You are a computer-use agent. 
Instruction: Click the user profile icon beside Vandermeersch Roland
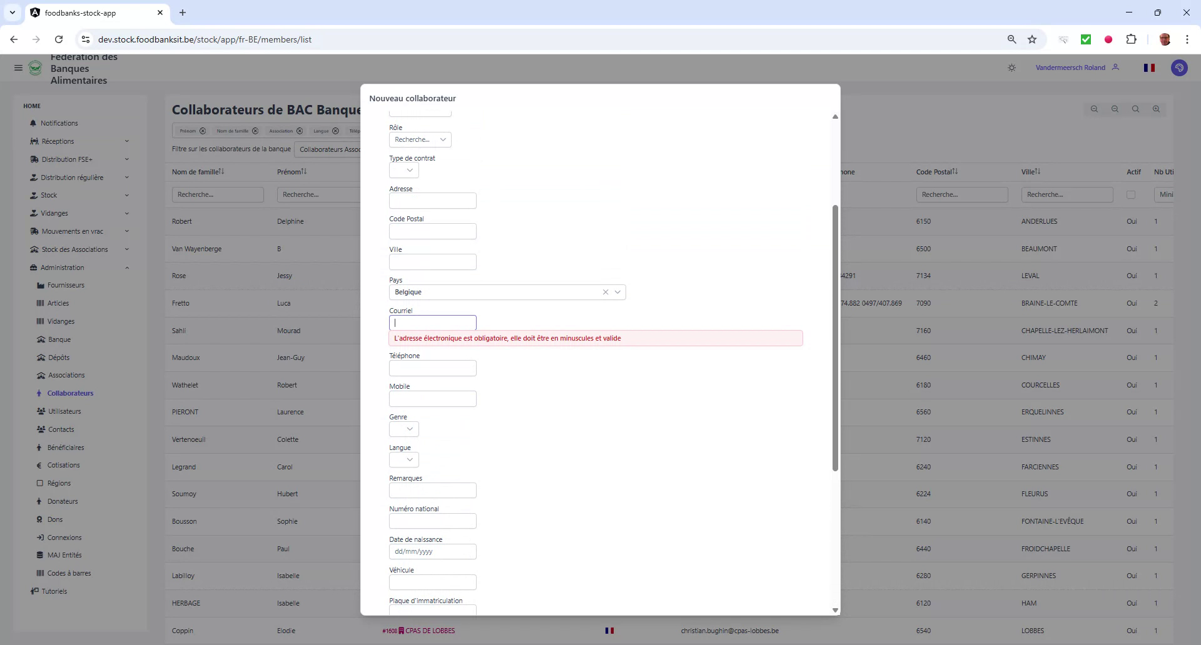(x=1117, y=67)
